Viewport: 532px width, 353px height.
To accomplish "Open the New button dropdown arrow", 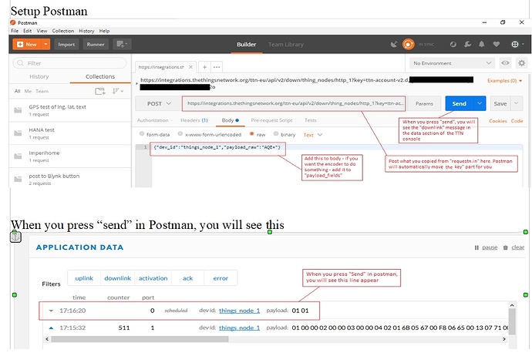I will 45,44.
